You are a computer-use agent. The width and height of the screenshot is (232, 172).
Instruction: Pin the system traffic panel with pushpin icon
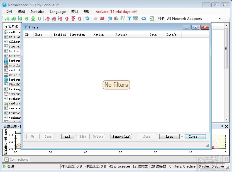tap(222, 126)
